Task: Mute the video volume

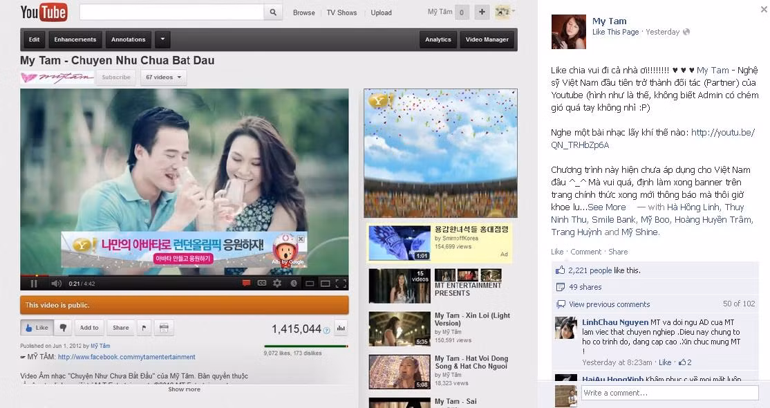Action: 56,284
